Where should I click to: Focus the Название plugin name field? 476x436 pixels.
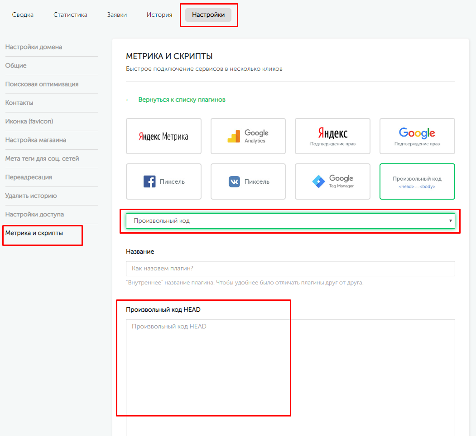point(290,269)
